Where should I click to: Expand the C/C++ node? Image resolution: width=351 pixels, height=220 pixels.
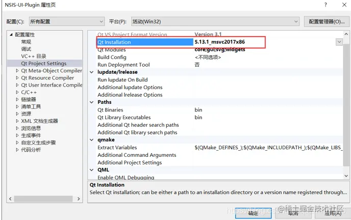point(17,92)
